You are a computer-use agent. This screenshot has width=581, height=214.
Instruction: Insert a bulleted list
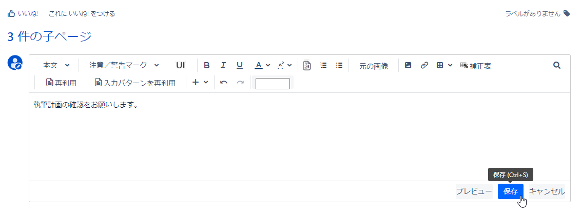click(x=339, y=66)
